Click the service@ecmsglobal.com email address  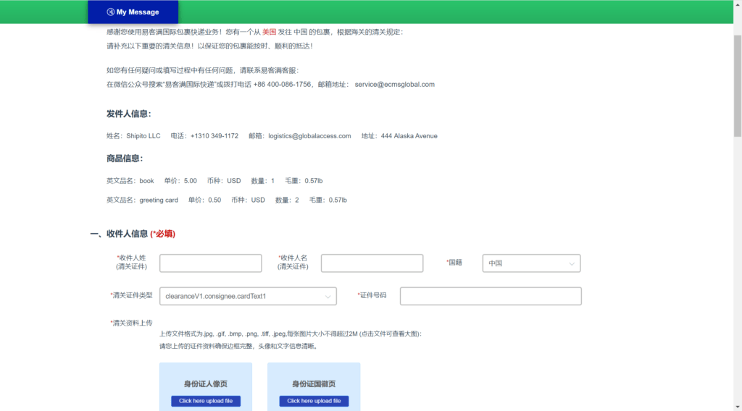click(395, 85)
